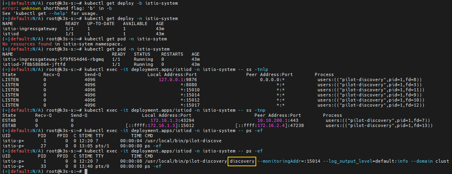Click peer address '[::ffff:172.16.2.4]:47238'
The image size is (452, 174).
click(x=269, y=125)
